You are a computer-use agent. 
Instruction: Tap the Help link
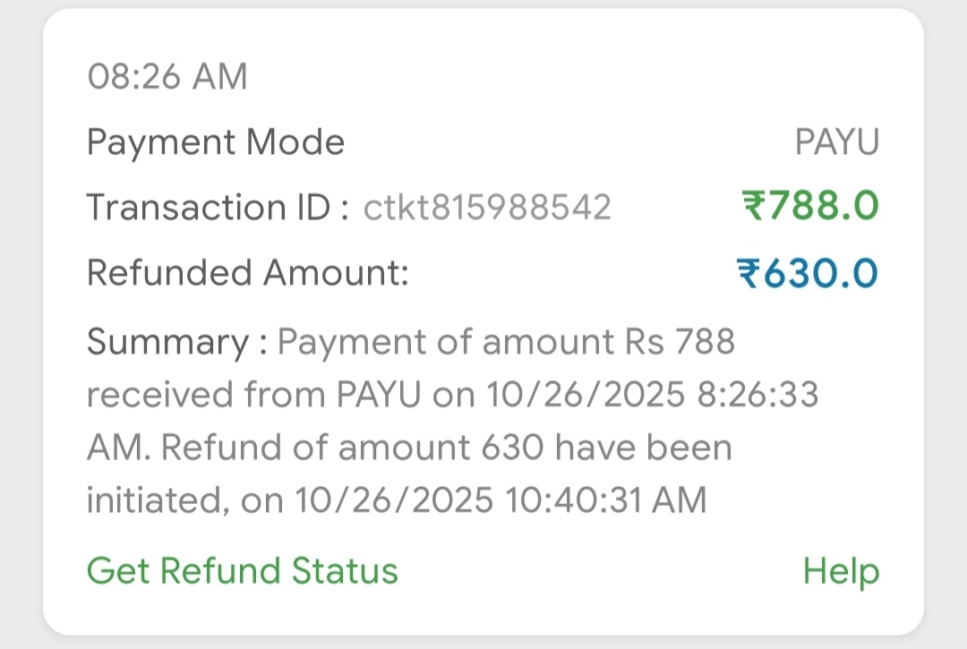tap(841, 570)
